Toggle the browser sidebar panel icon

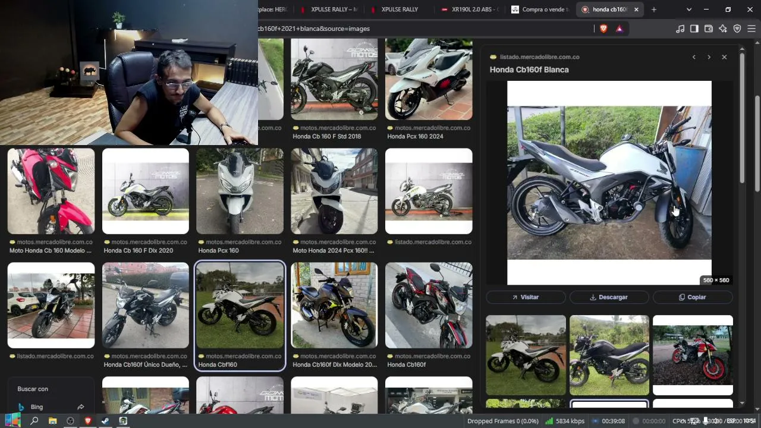pos(694,29)
